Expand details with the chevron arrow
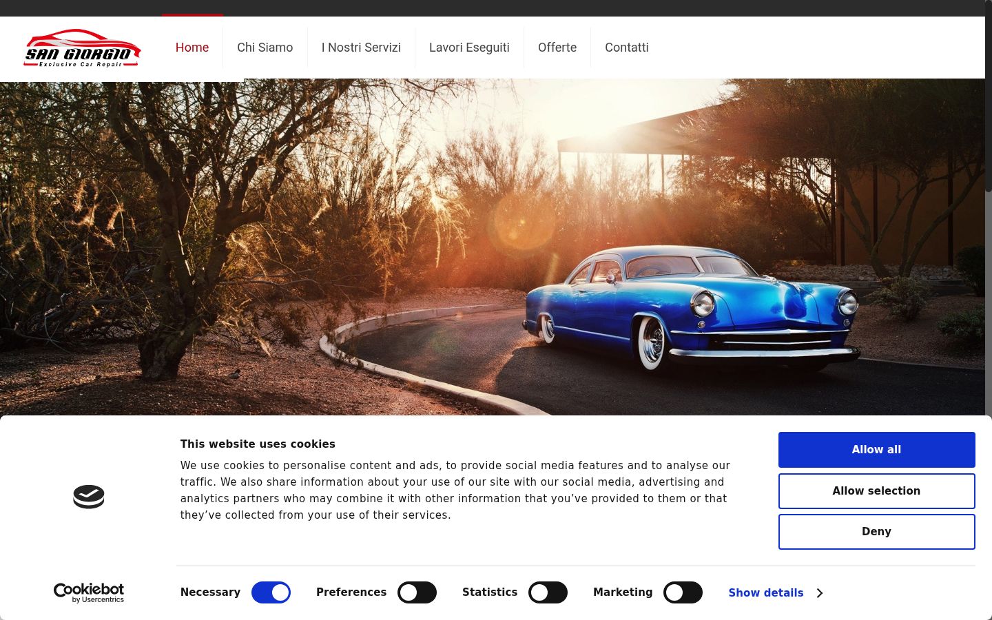The image size is (992, 620). tap(819, 593)
